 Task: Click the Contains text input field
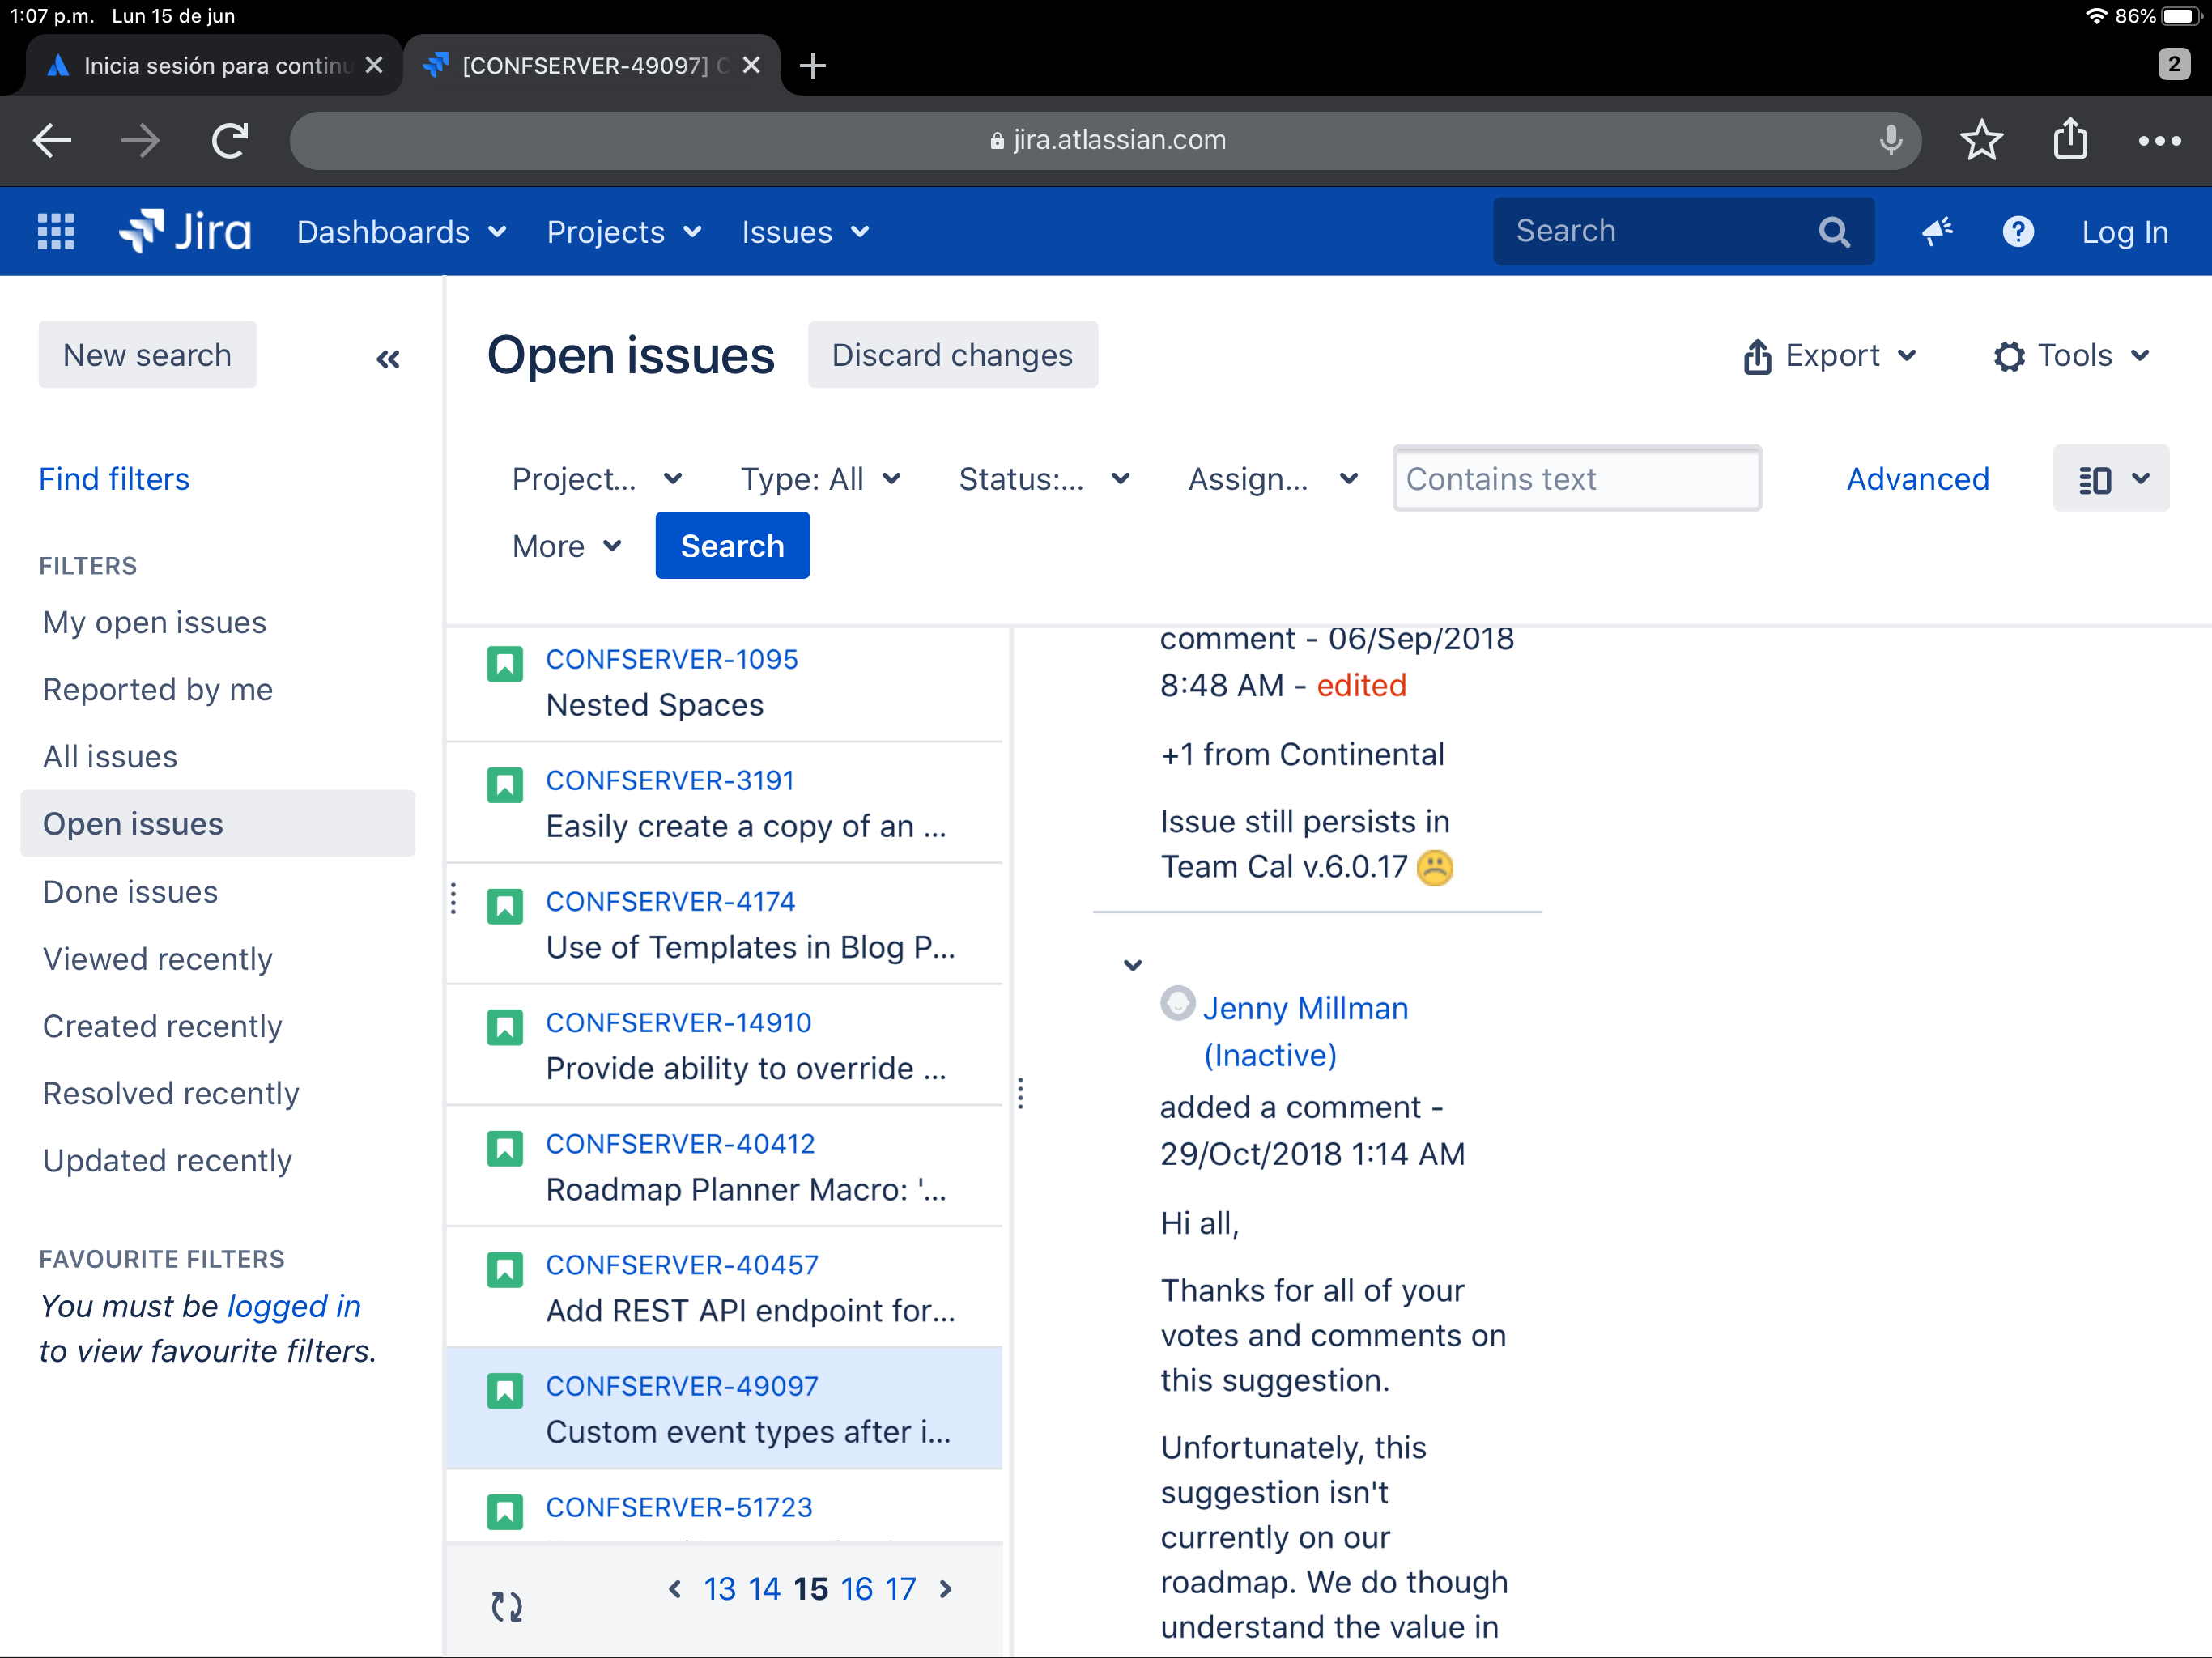[x=1576, y=479]
